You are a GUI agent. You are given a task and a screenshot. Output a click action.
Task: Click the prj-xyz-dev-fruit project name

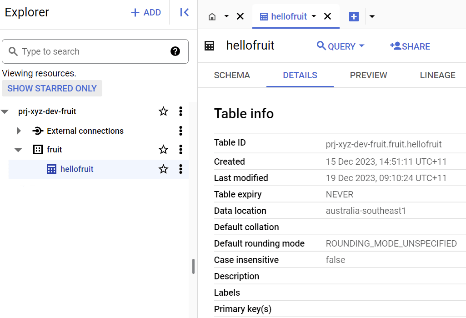(47, 111)
